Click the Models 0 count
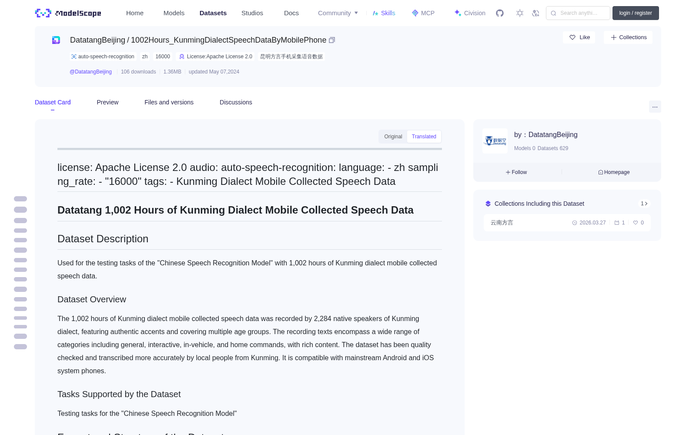Viewport: 696px width, 435px height. 525,148
